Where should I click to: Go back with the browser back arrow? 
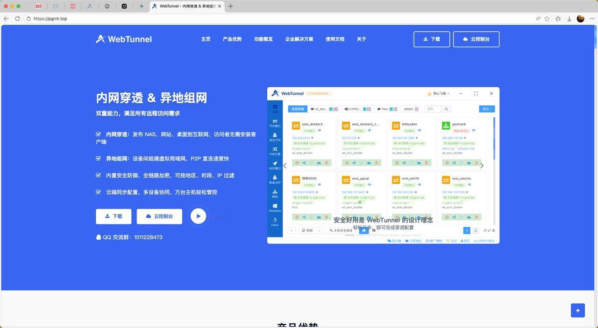click(6, 19)
